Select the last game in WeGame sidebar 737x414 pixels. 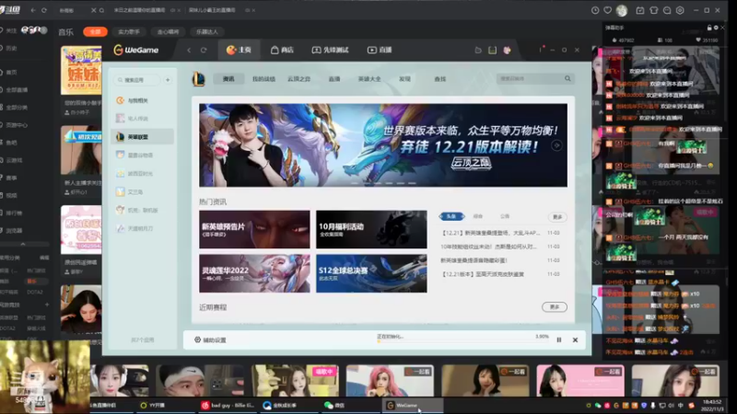(143, 228)
